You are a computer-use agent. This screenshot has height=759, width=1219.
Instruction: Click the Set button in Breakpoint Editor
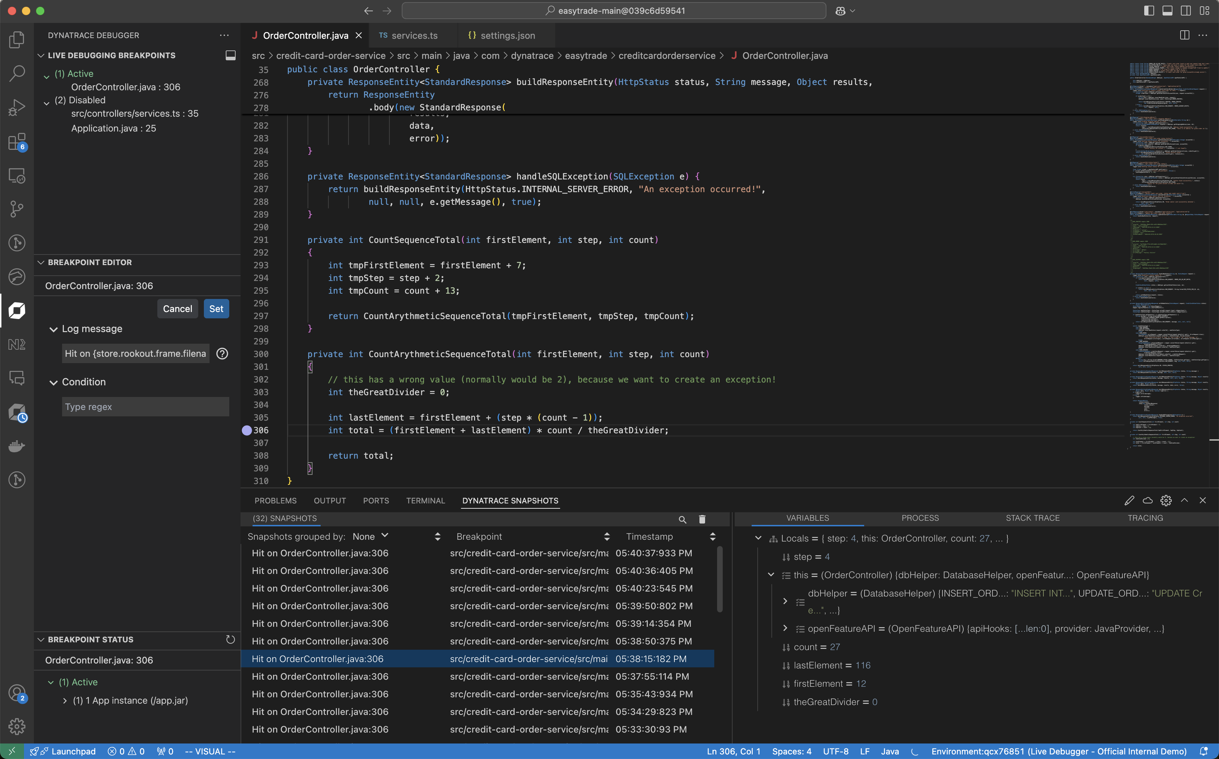tap(216, 309)
